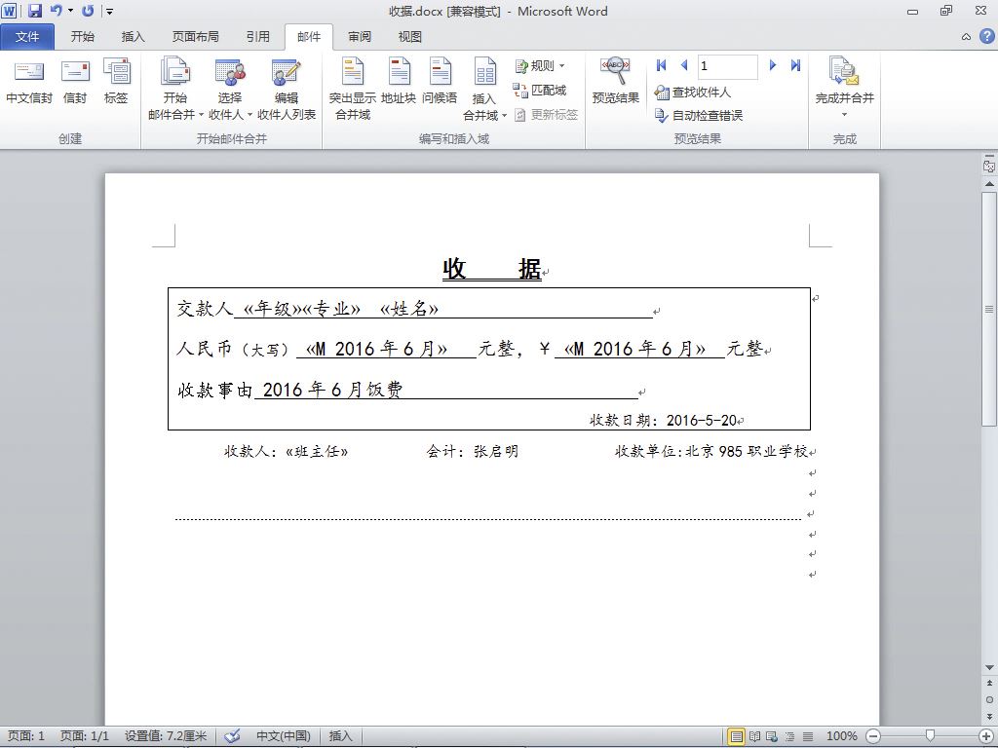The height and width of the screenshot is (748, 998).
Task: Click Match Fields (匹配域)
Action: click(540, 91)
